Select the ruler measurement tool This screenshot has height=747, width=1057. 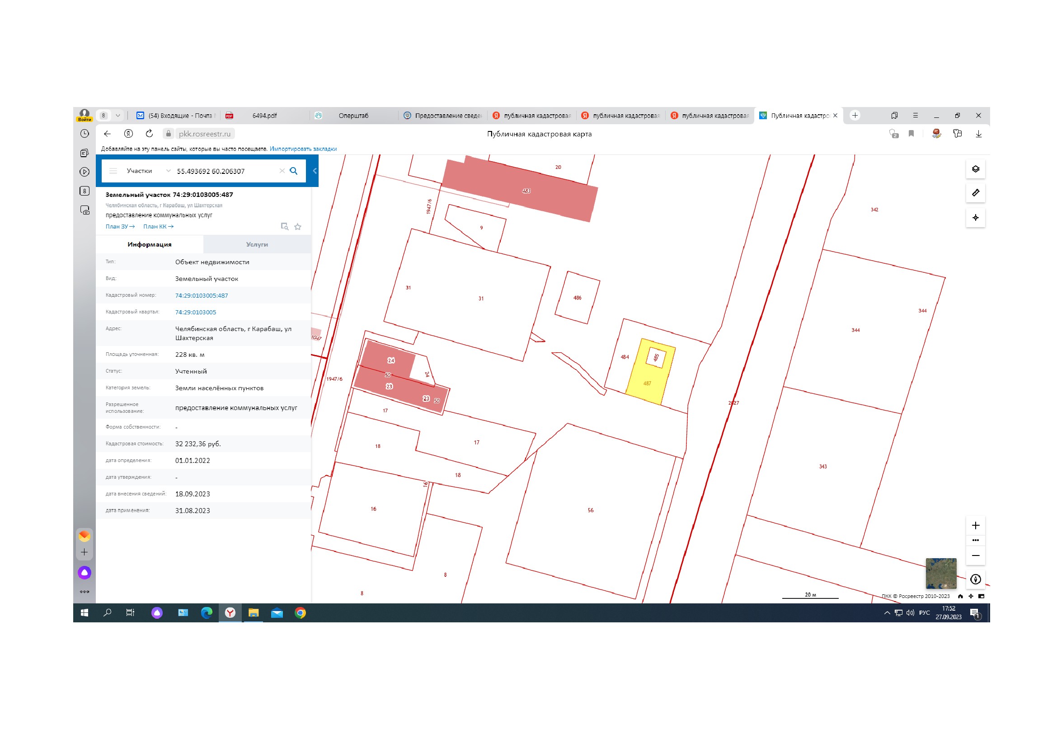tap(975, 193)
